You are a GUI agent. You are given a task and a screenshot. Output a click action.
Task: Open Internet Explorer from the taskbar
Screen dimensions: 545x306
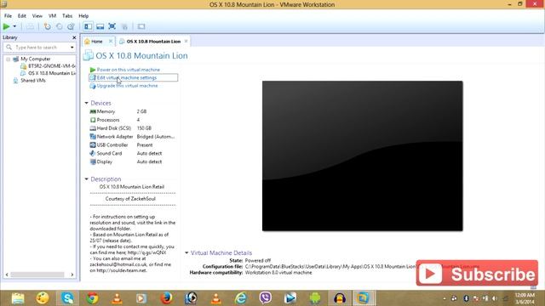click(x=240, y=298)
